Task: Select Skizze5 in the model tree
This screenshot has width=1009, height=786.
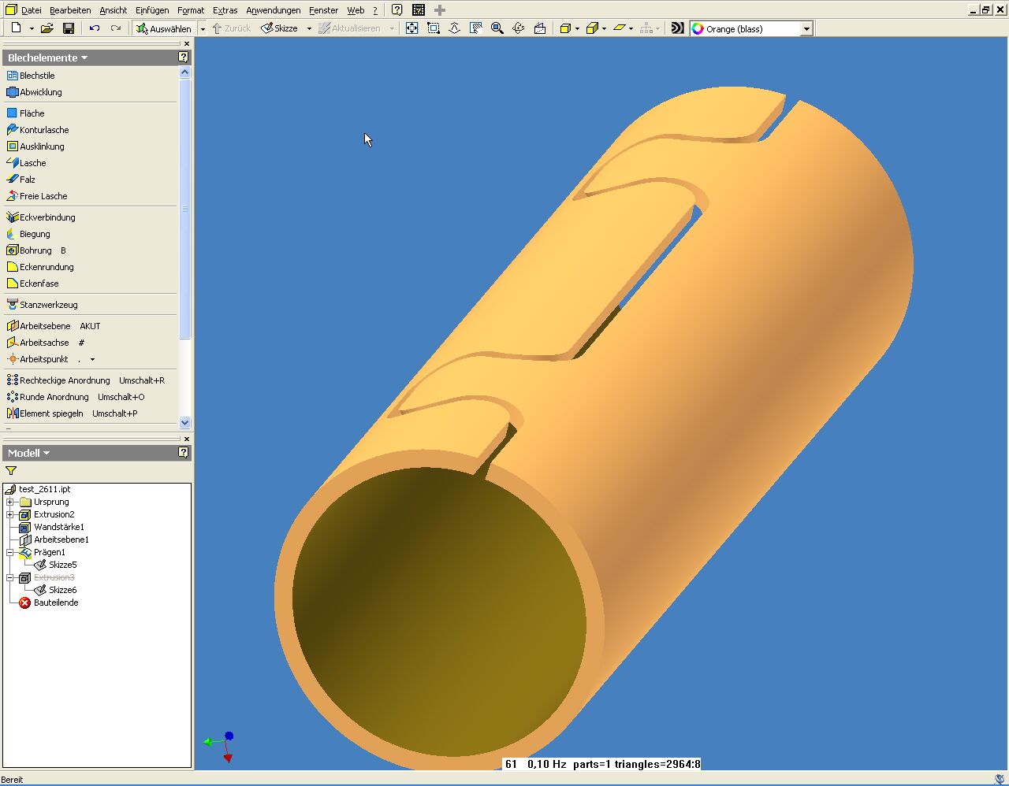Action: [x=62, y=565]
